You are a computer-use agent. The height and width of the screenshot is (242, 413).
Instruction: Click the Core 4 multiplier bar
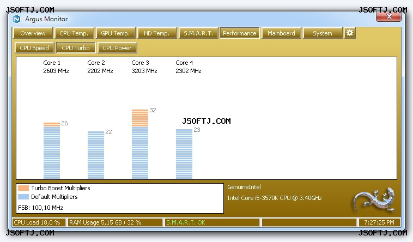[184, 154]
